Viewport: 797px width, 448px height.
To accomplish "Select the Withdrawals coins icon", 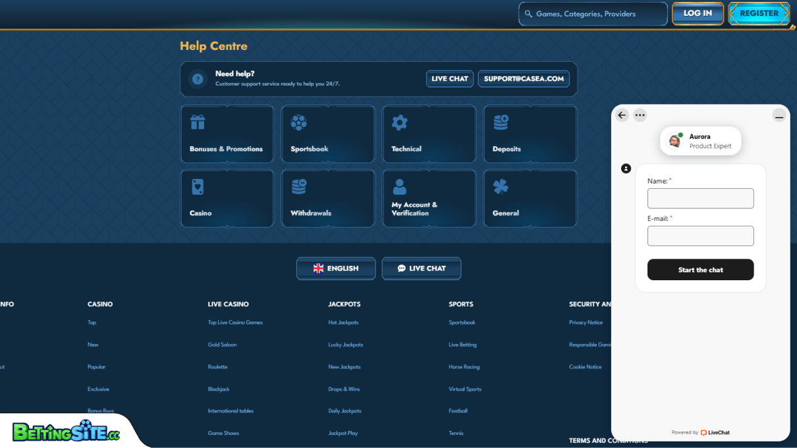I will [x=298, y=187].
